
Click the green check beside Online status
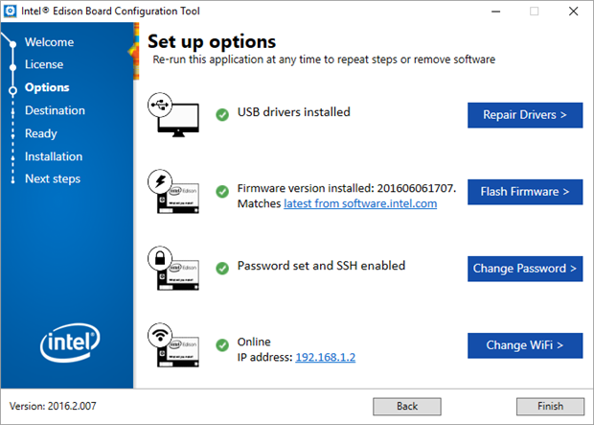pyautogui.click(x=222, y=343)
